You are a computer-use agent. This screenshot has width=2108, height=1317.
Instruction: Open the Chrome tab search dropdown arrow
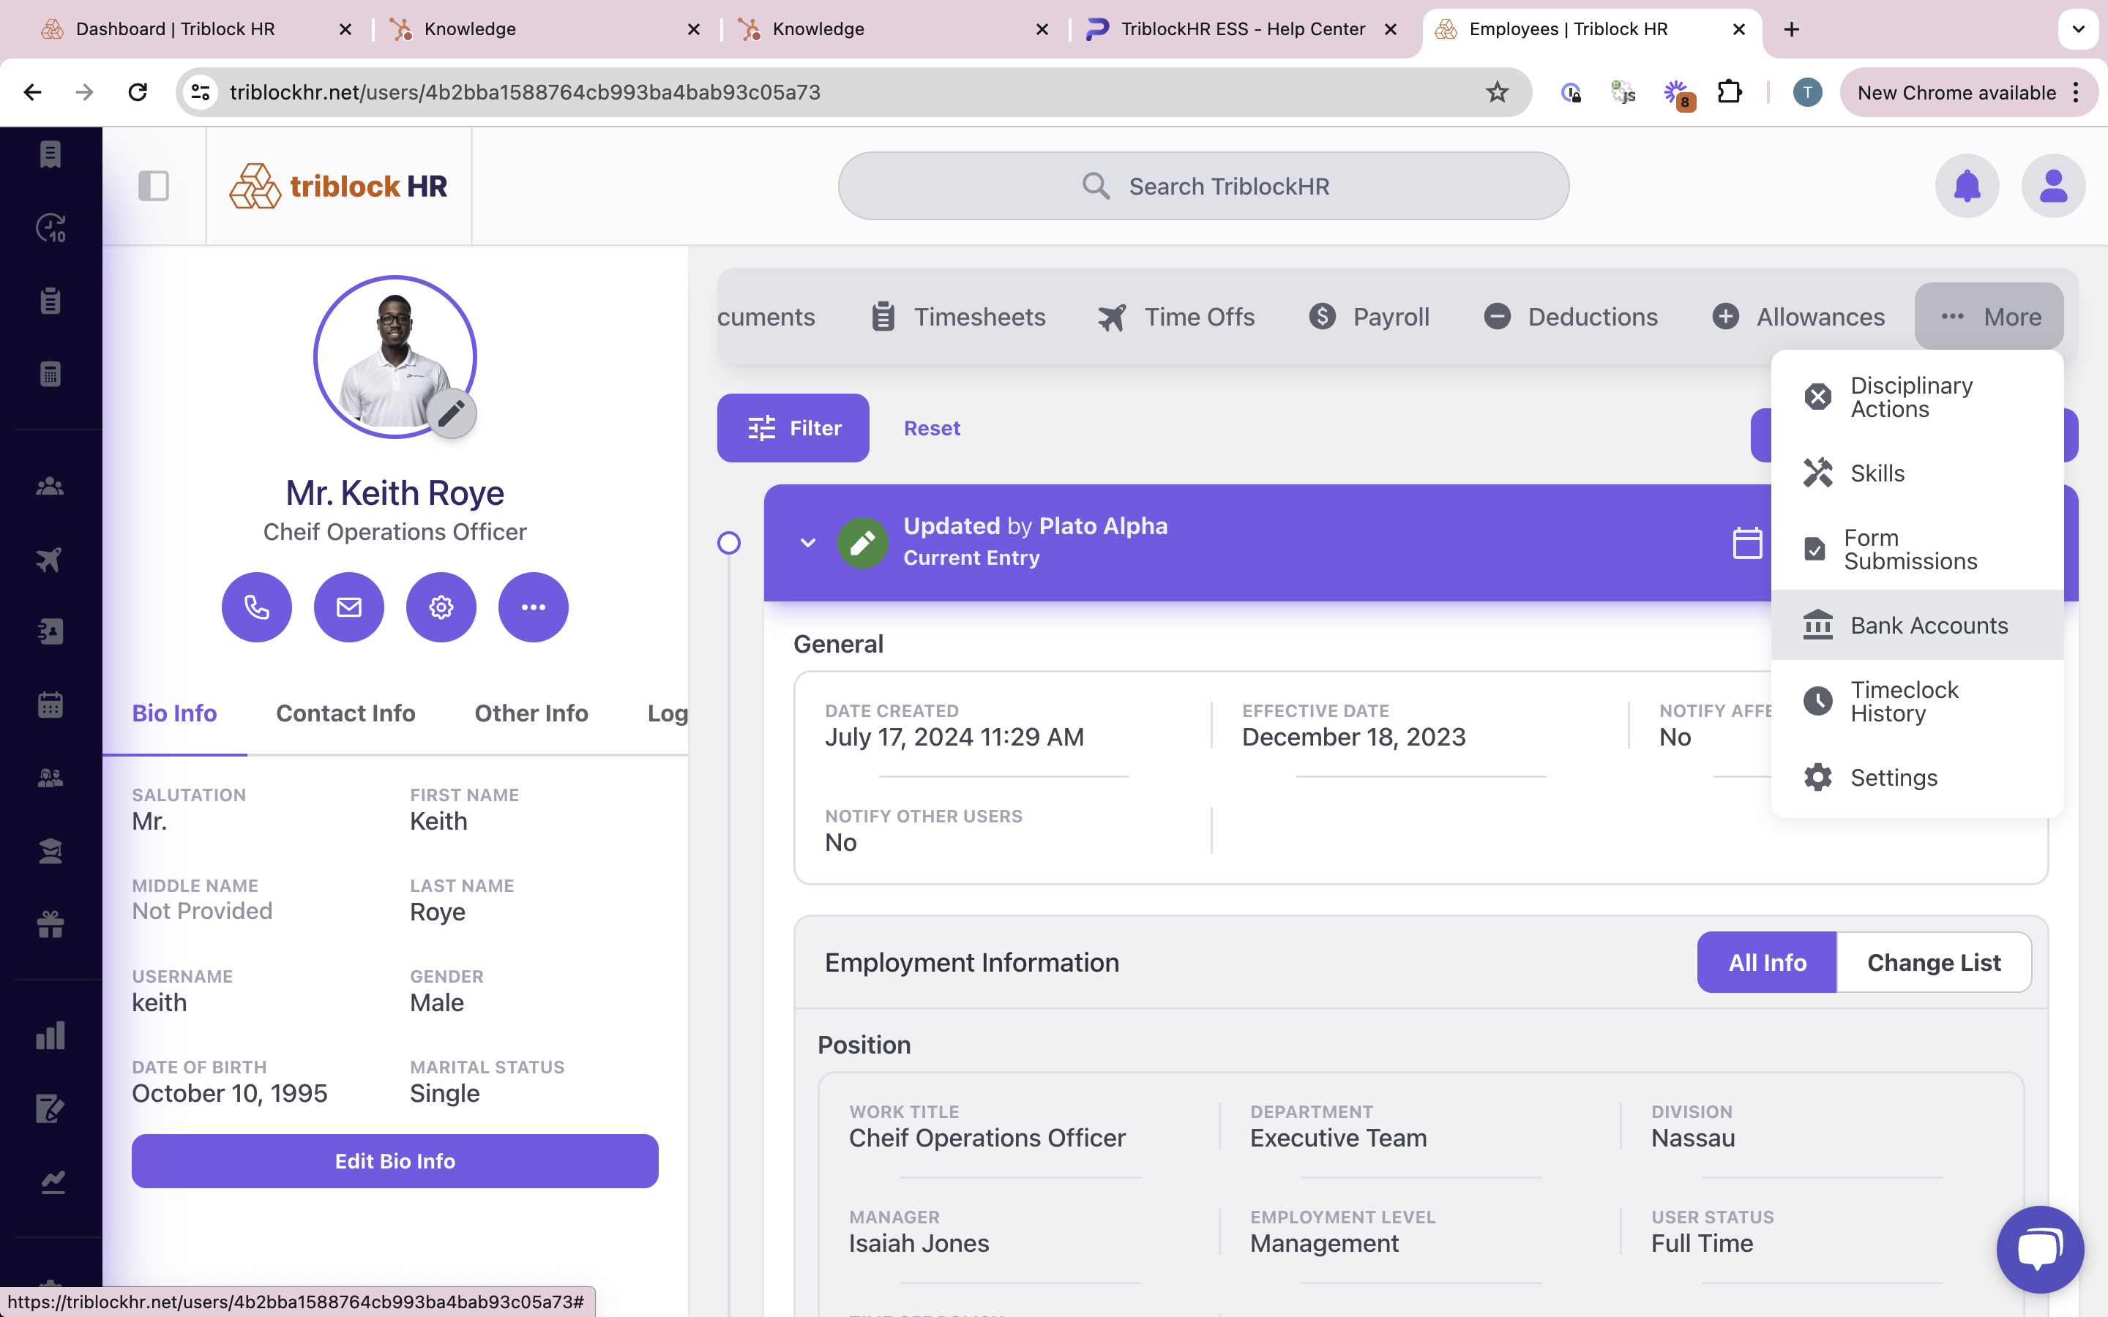tap(2077, 29)
